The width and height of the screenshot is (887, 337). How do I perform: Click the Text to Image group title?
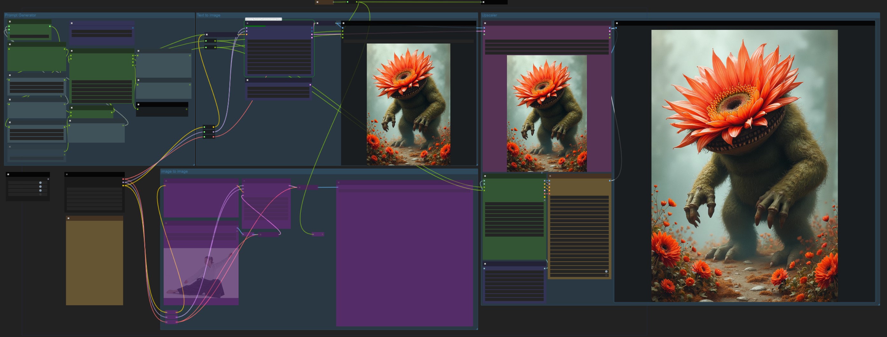(x=208, y=15)
